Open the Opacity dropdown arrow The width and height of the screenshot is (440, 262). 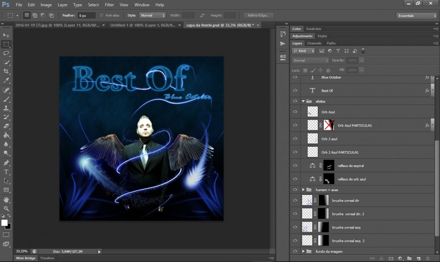362,60
